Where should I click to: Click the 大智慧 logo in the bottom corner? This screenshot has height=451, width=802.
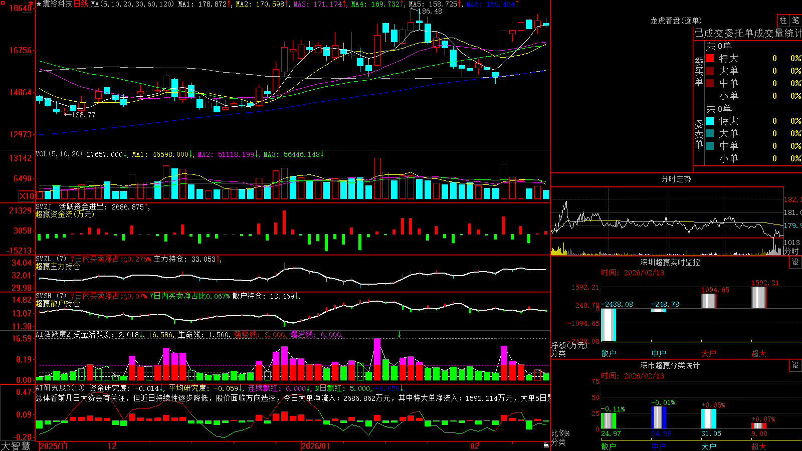click(x=16, y=445)
